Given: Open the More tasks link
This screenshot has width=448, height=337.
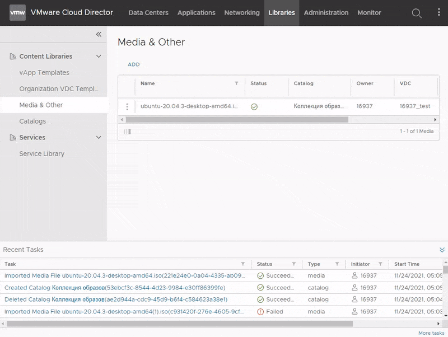Looking at the screenshot, I should point(431,333).
